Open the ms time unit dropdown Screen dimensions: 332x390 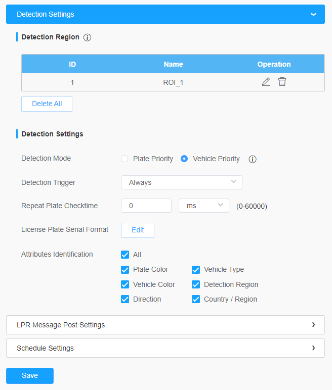tap(204, 206)
